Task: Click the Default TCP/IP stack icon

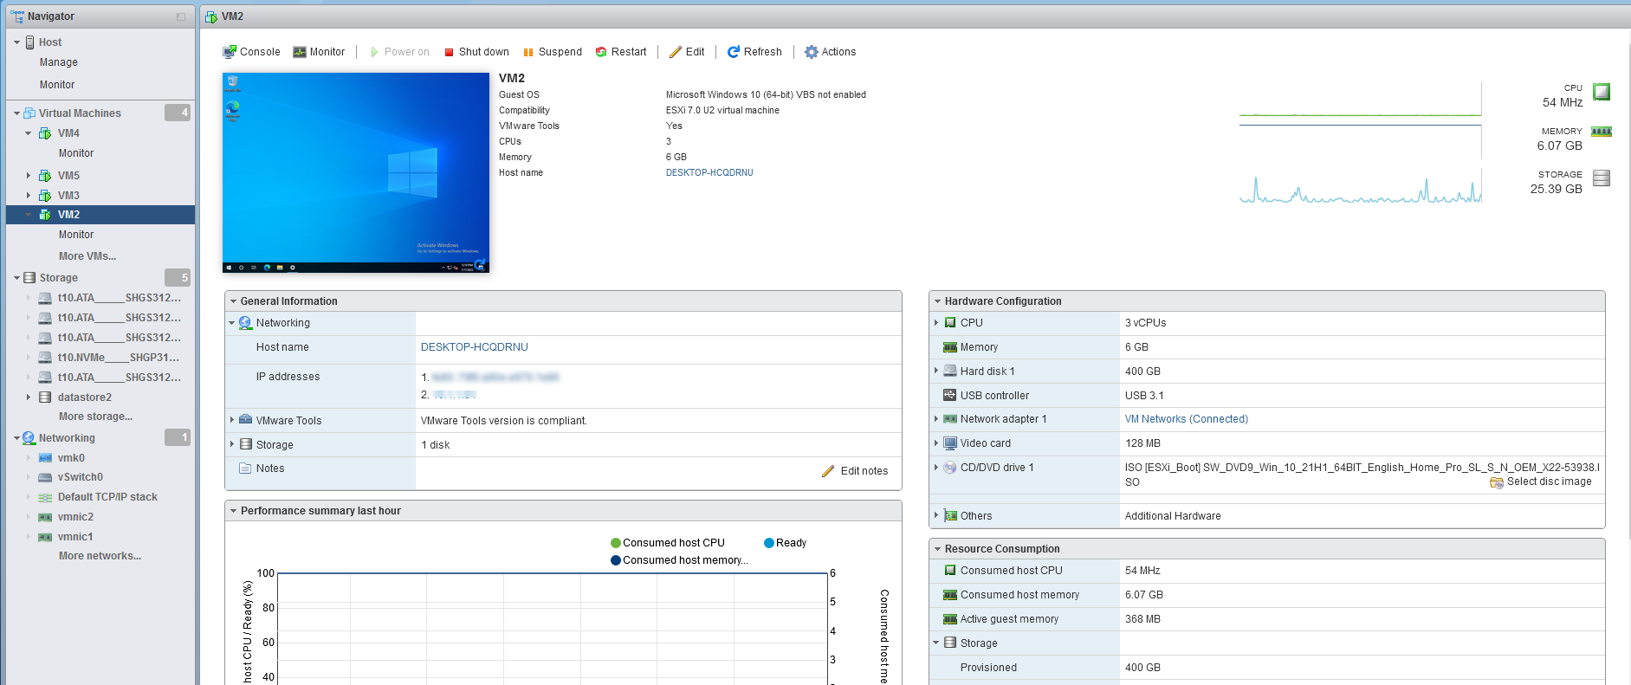Action: pyautogui.click(x=45, y=497)
